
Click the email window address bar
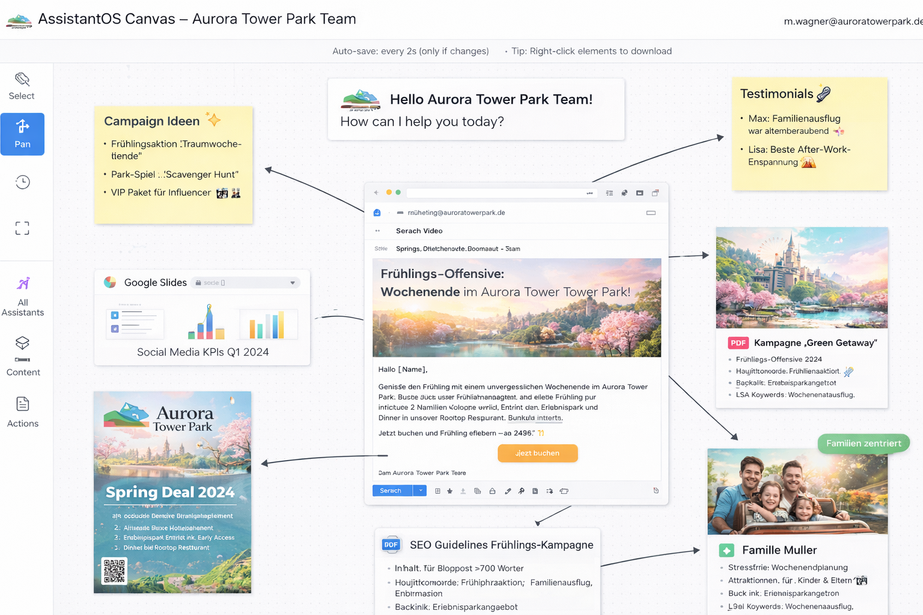click(x=501, y=193)
